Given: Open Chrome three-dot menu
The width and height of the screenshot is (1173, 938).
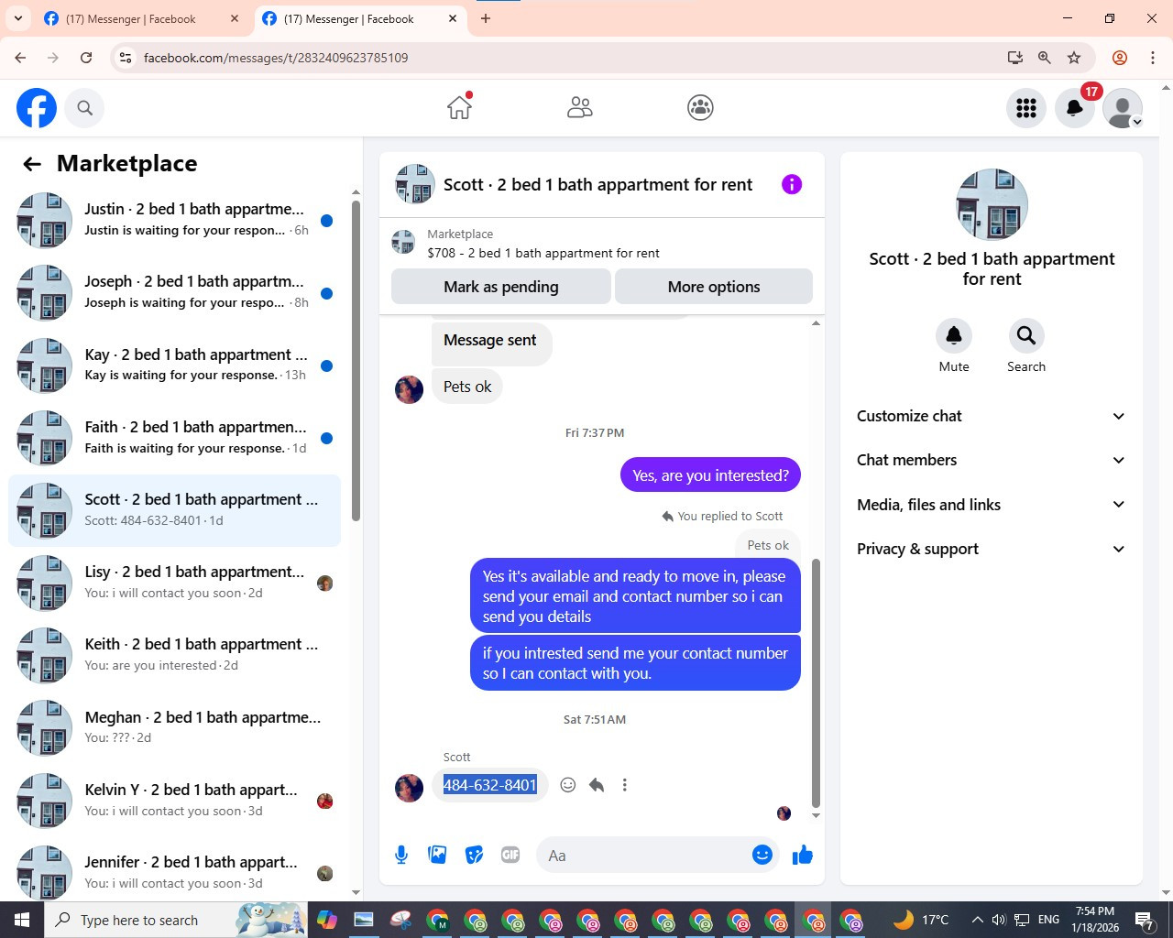Looking at the screenshot, I should point(1153,58).
